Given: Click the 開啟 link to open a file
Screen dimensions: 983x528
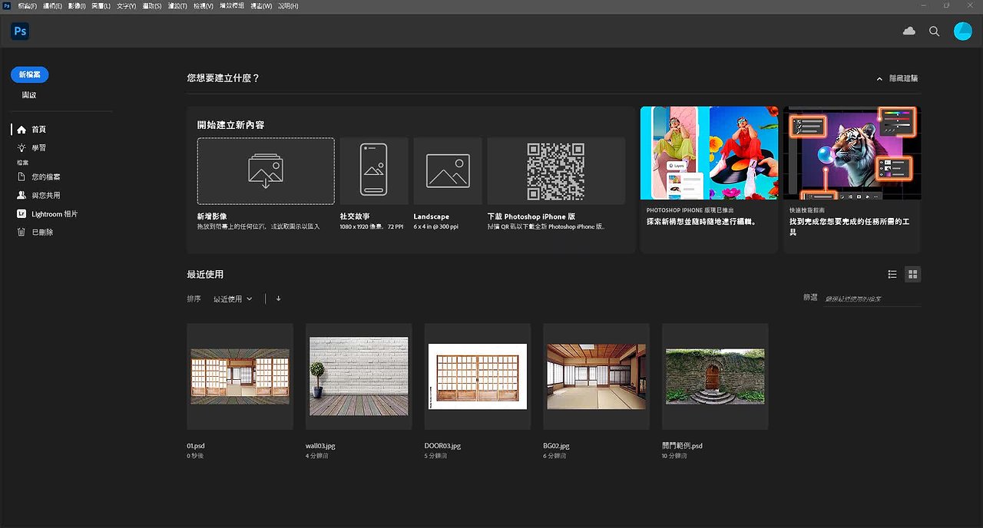Looking at the screenshot, I should 28,94.
